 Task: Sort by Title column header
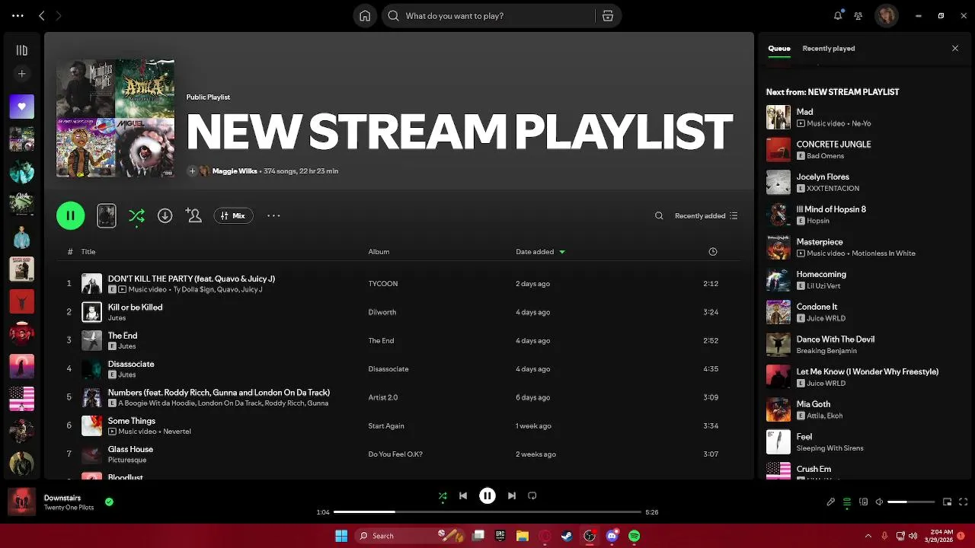click(x=88, y=252)
